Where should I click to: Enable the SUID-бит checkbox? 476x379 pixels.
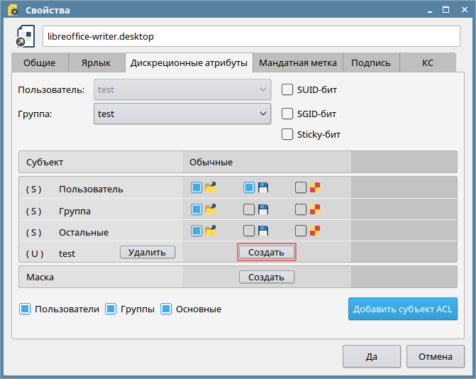[287, 89]
